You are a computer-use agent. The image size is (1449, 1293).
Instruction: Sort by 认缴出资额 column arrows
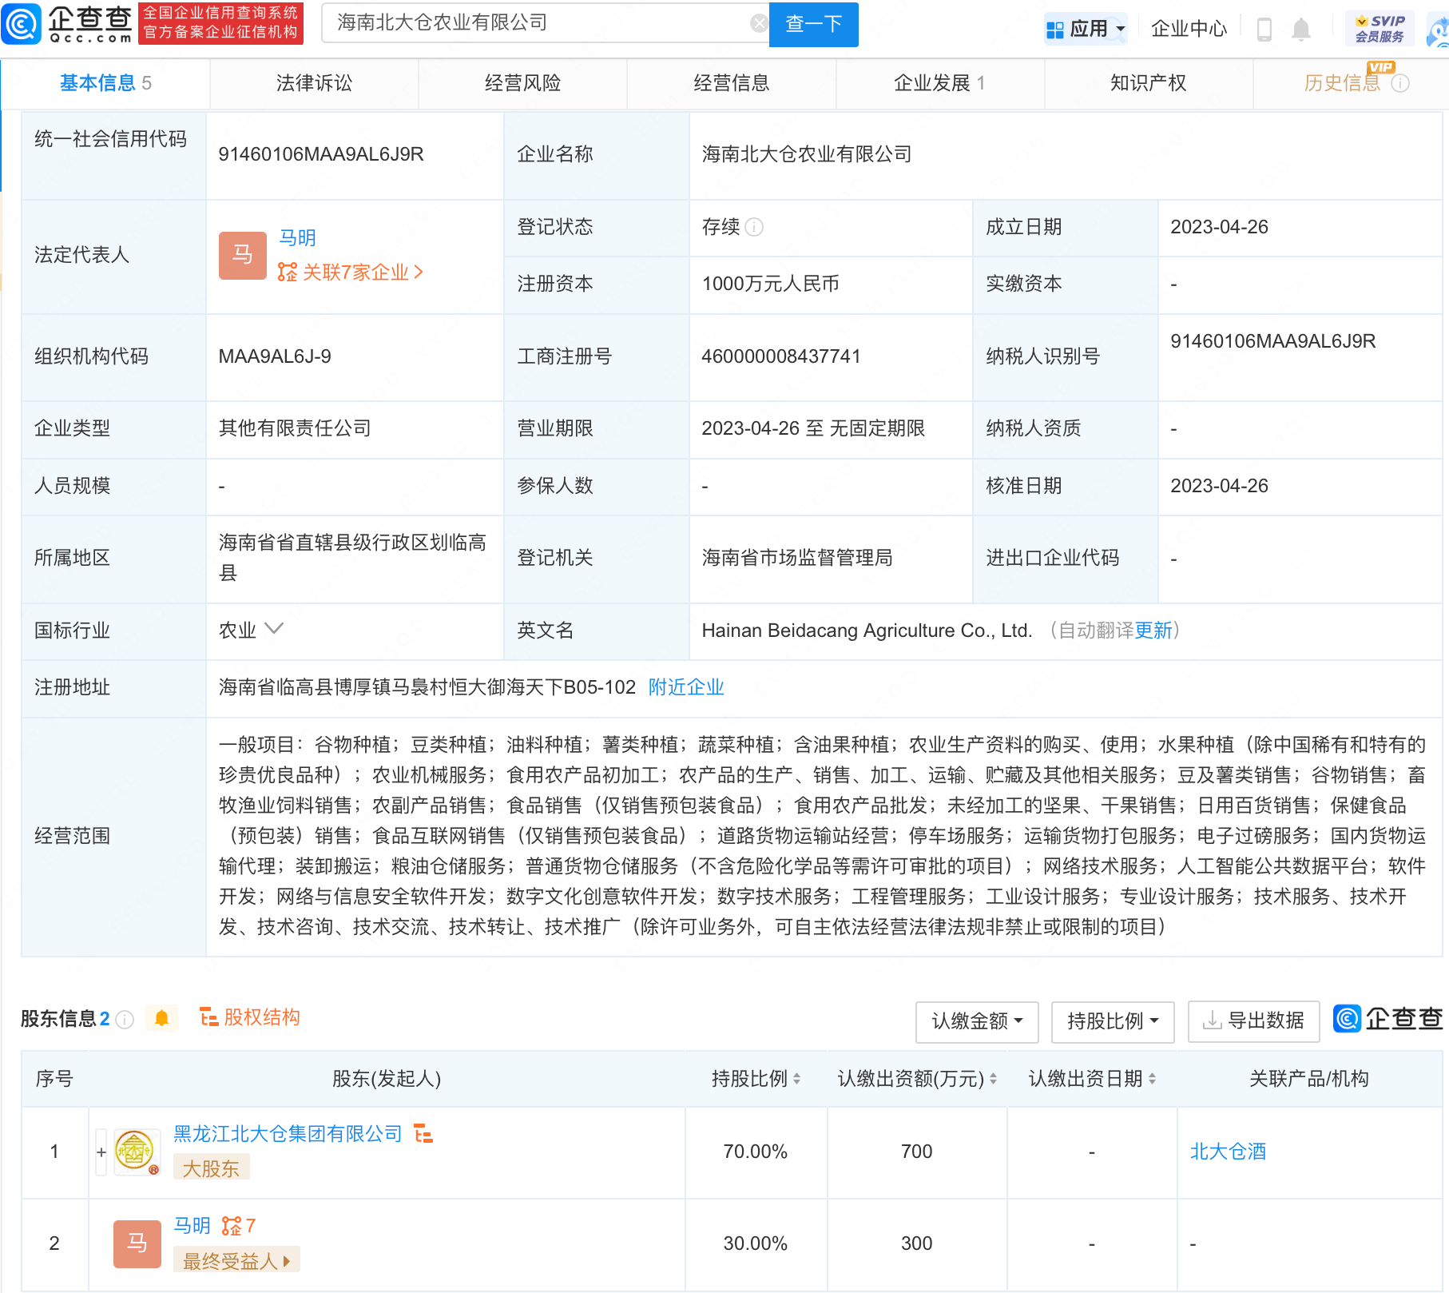(993, 1079)
